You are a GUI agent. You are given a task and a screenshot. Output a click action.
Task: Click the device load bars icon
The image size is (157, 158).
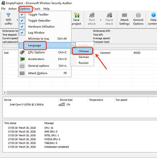62,105
